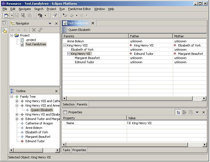The height and width of the screenshot is (162, 210).
Task: Click Edmund Tudor father cell icon
Action: pyautogui.click(x=131, y=54)
